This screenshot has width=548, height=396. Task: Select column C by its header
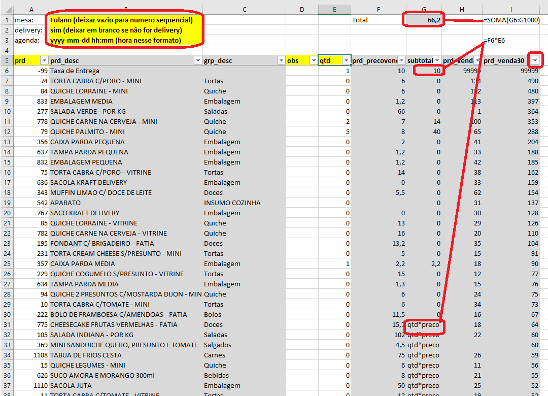pos(244,10)
